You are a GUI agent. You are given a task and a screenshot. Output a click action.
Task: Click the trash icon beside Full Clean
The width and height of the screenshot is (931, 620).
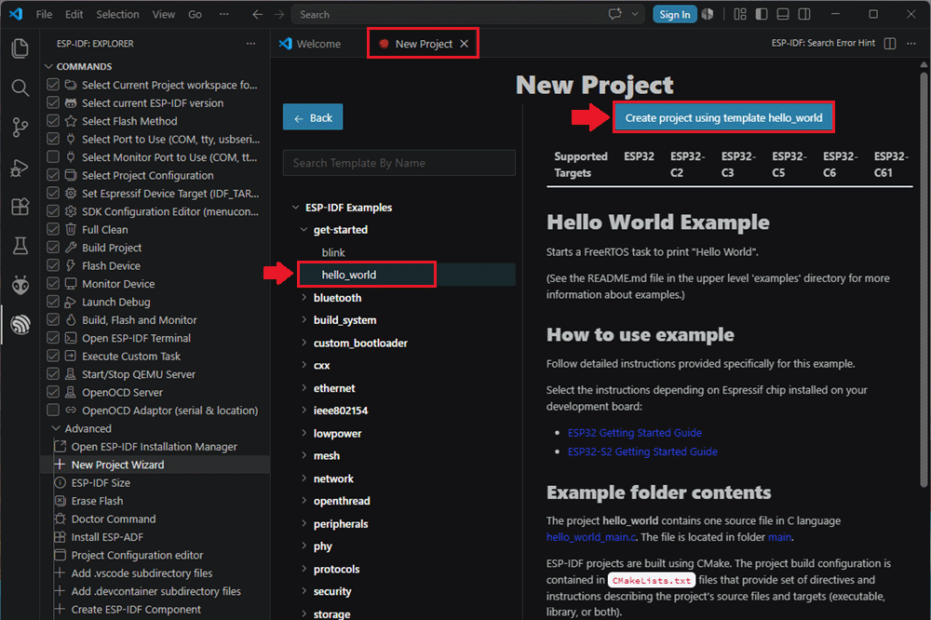pyautogui.click(x=71, y=229)
